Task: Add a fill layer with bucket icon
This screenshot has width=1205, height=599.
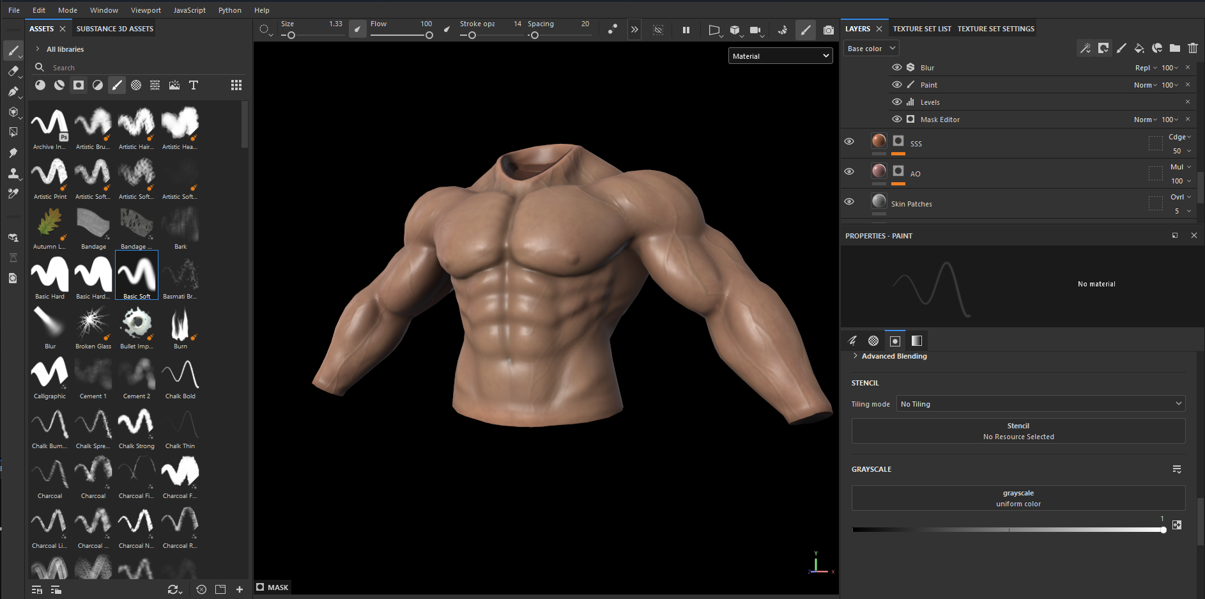Action: [x=1139, y=48]
